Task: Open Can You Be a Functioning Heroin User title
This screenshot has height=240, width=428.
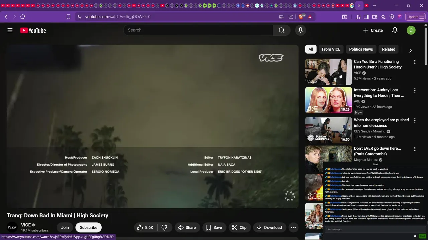Action: pos(378,64)
